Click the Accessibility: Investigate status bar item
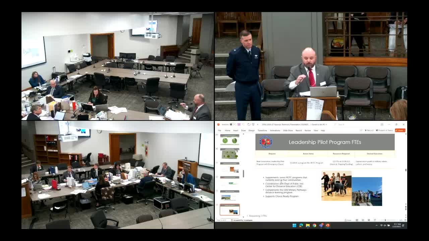Viewport: 429px width, 241px height. [x=242, y=220]
